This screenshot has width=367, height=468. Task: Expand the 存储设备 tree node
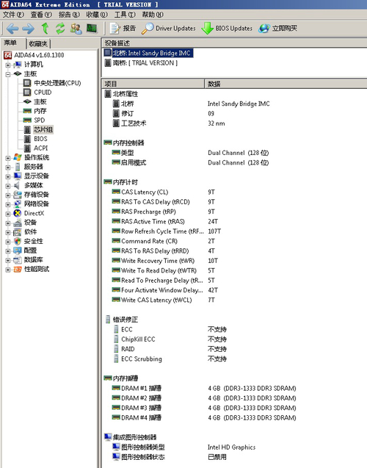pyautogui.click(x=8, y=195)
